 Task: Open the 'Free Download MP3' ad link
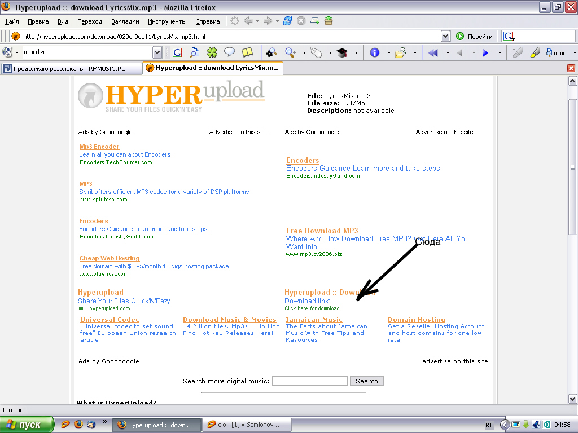pos(322,231)
